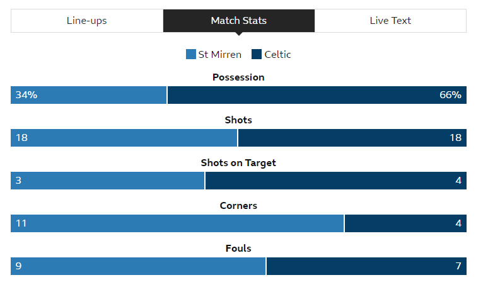
Task: Switch to the Live Text tab
Action: click(x=390, y=21)
